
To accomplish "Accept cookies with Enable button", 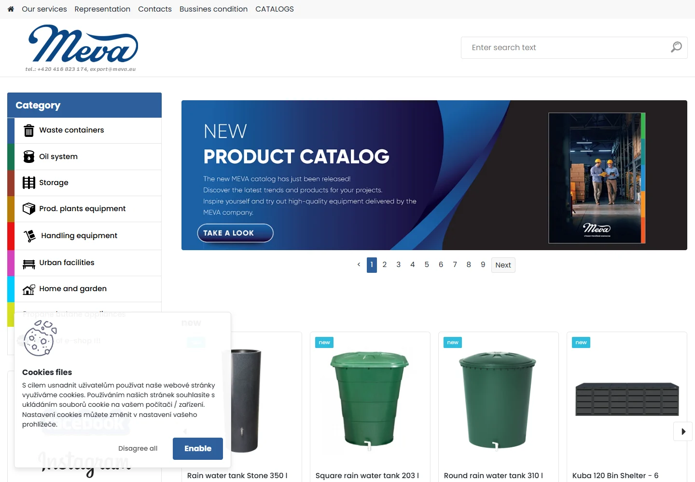I will point(198,448).
